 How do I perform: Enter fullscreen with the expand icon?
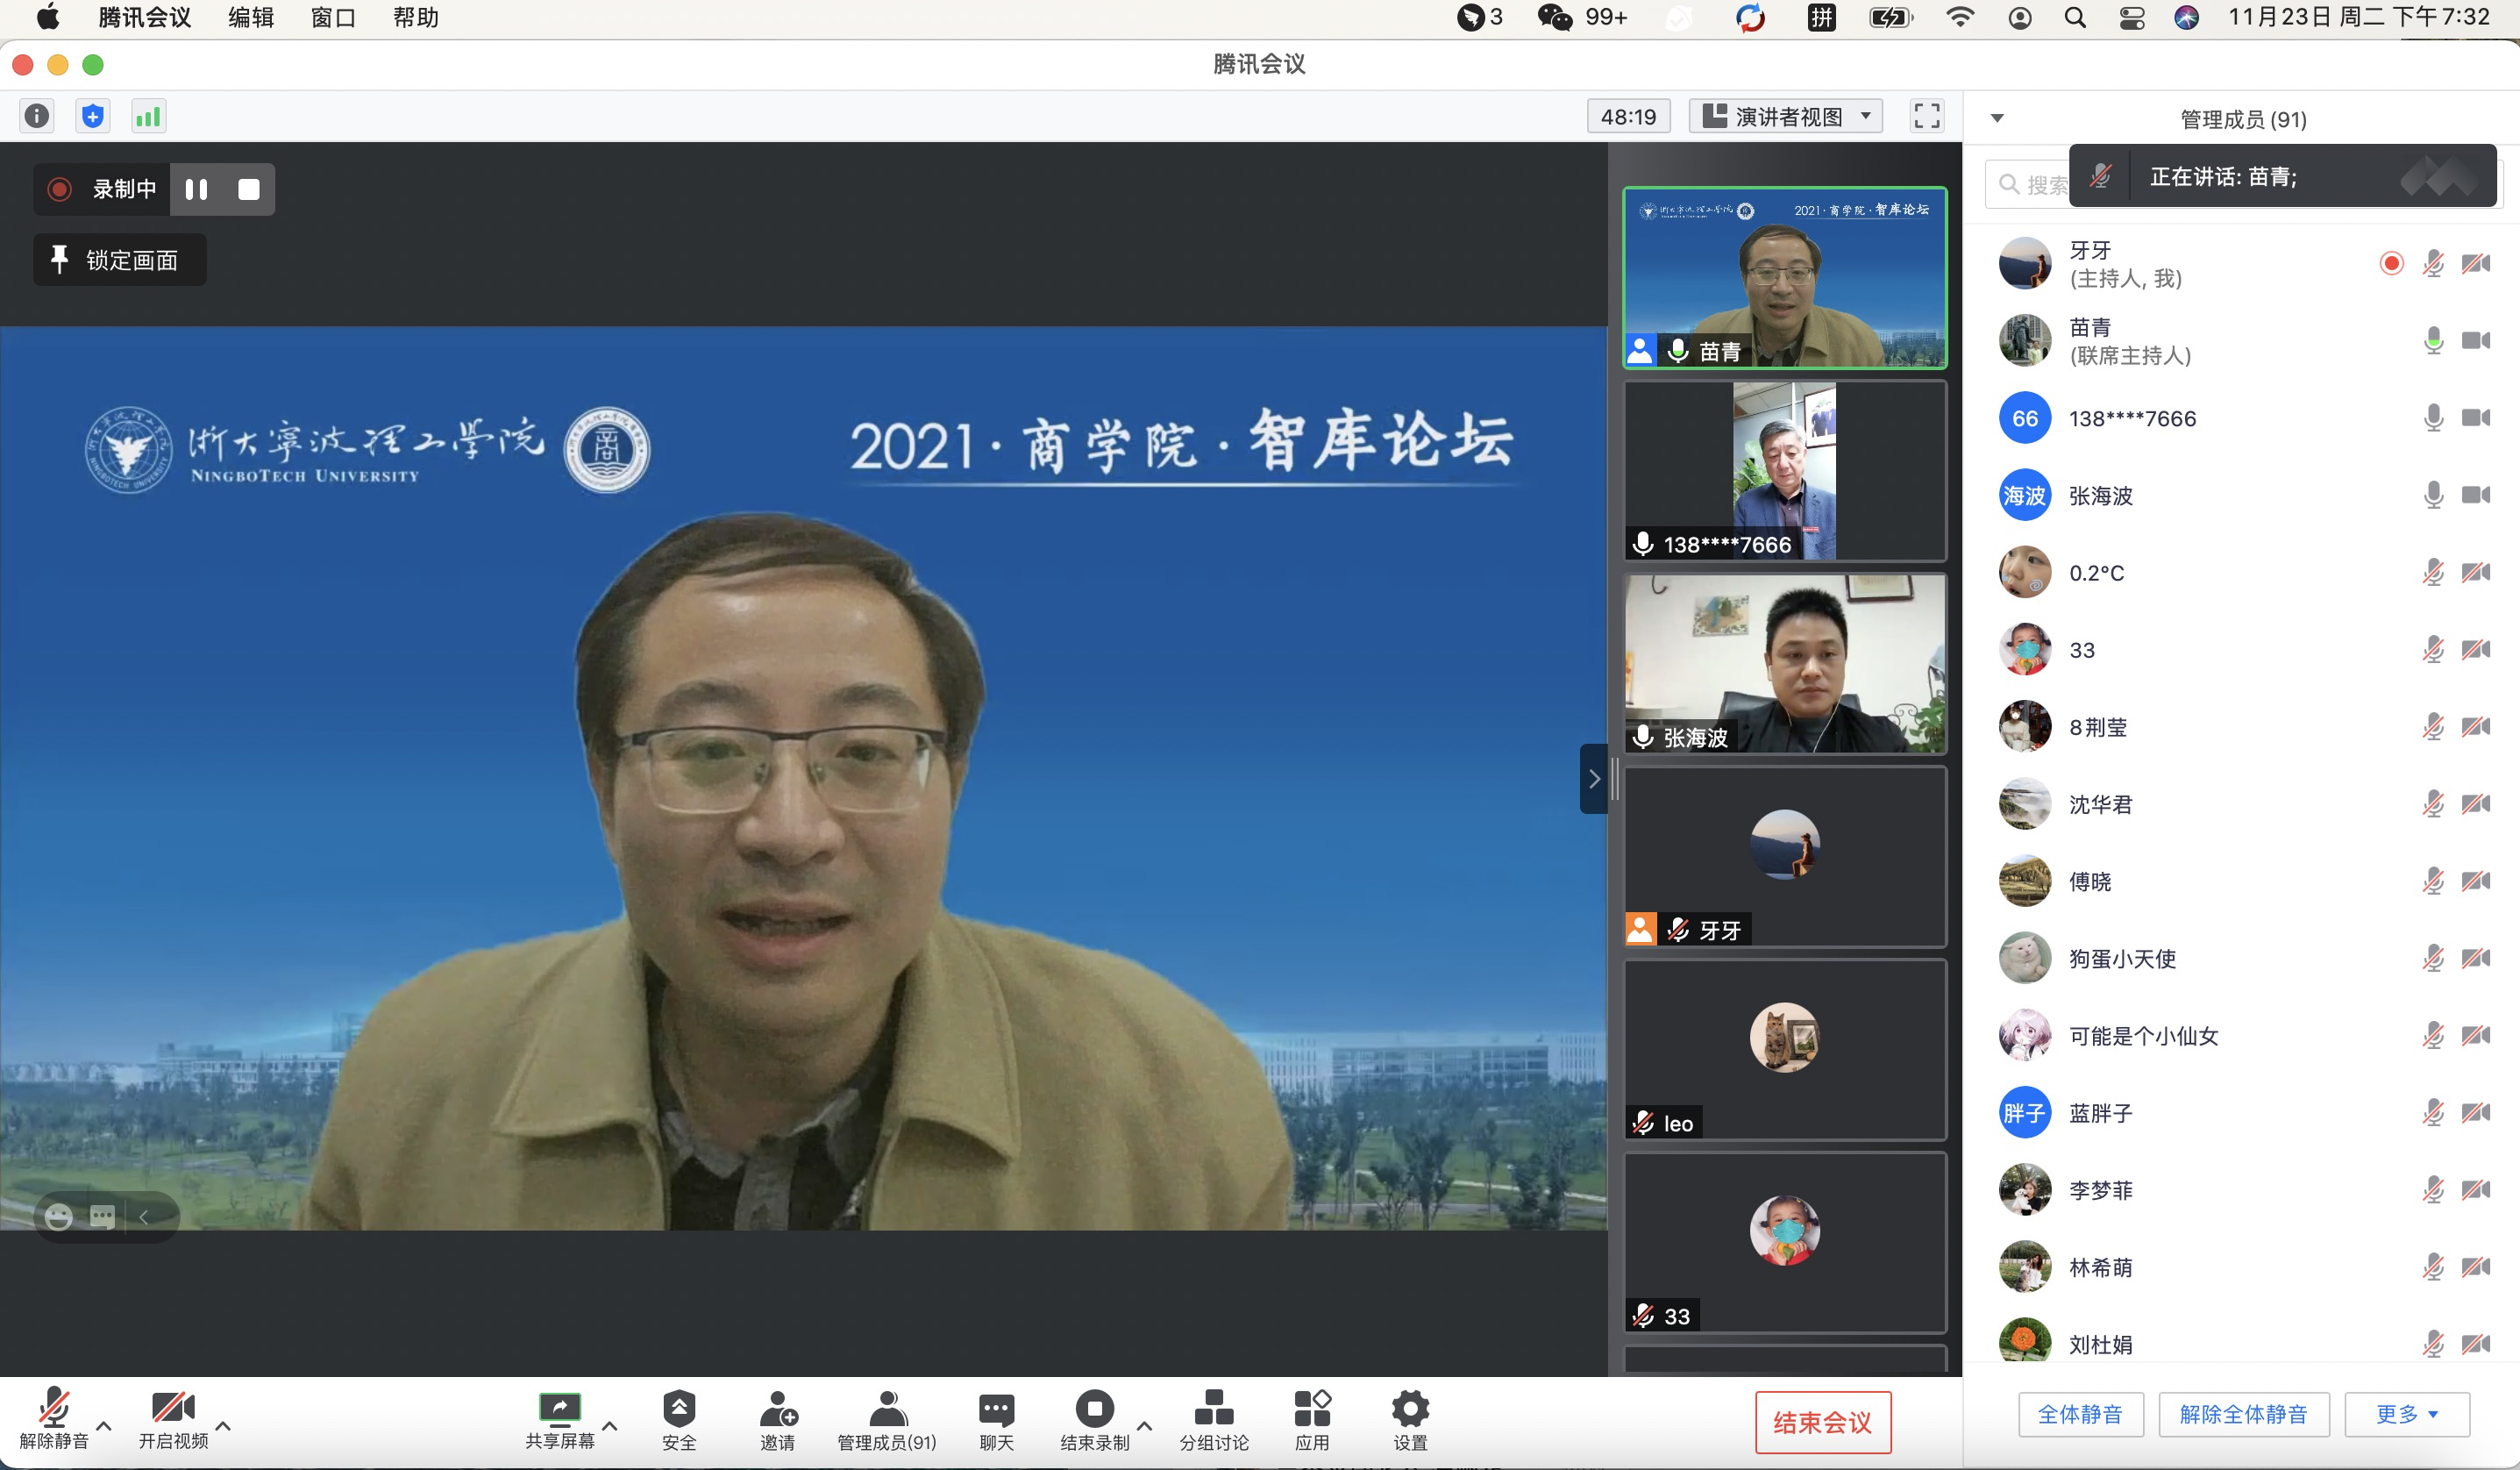pyautogui.click(x=1926, y=116)
